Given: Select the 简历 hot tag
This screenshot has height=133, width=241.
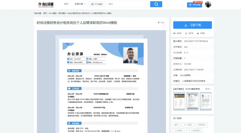Looking at the screenshot, I should (176, 125).
